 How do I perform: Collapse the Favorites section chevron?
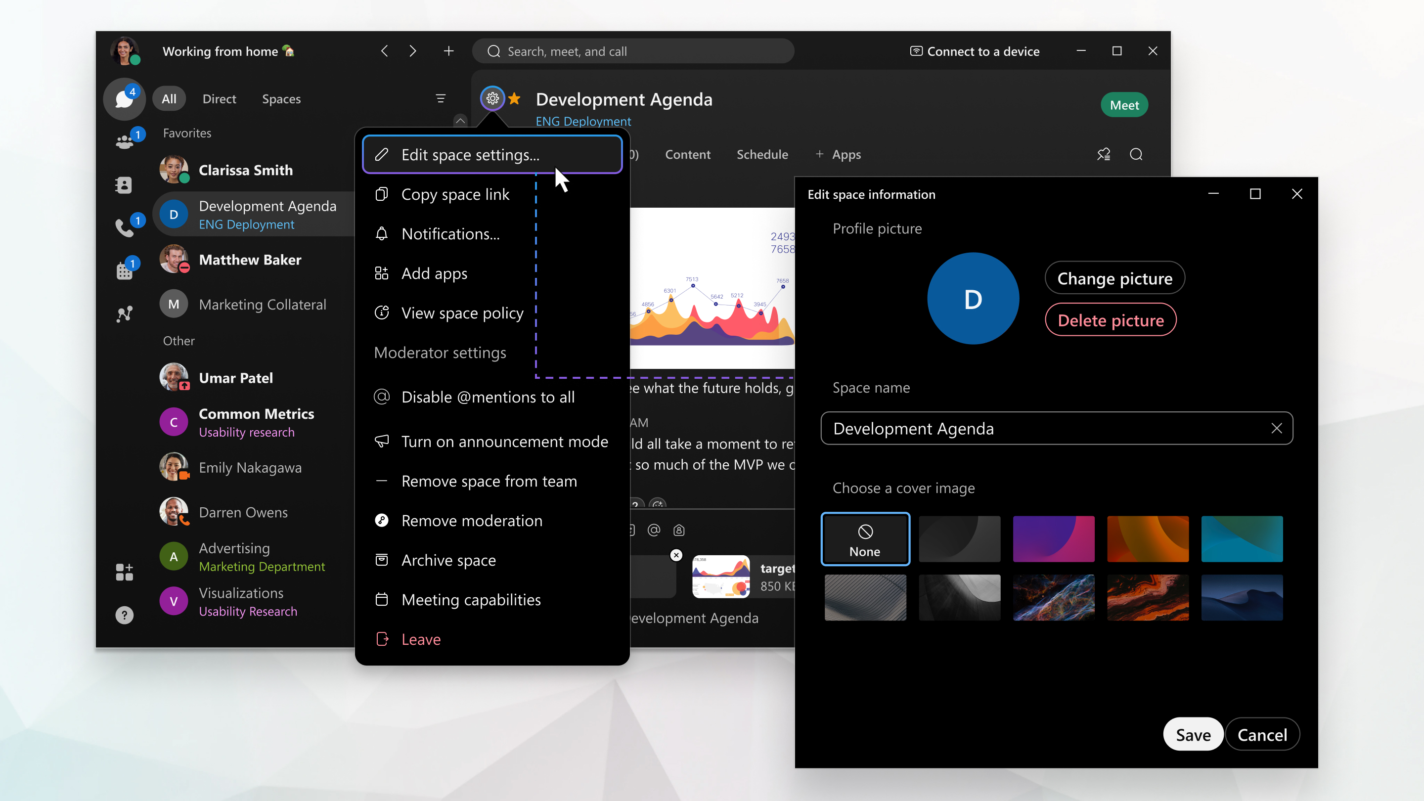[x=460, y=121]
